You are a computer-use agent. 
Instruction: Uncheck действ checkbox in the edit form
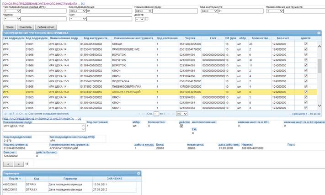click(x=181, y=126)
